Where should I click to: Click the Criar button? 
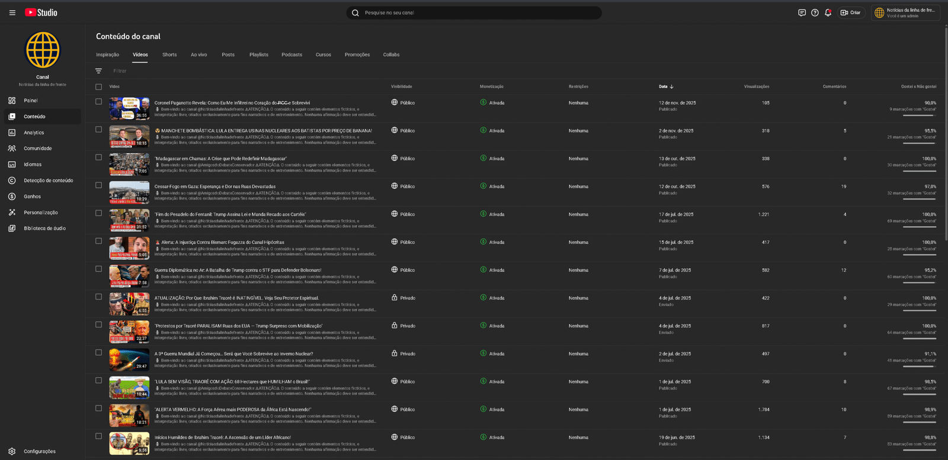851,12
